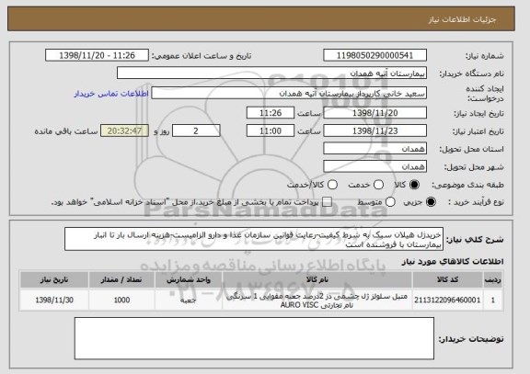Viewport: 530px width, 374px height.
Task: Click the کد کالا column header
Action: click(x=447, y=280)
